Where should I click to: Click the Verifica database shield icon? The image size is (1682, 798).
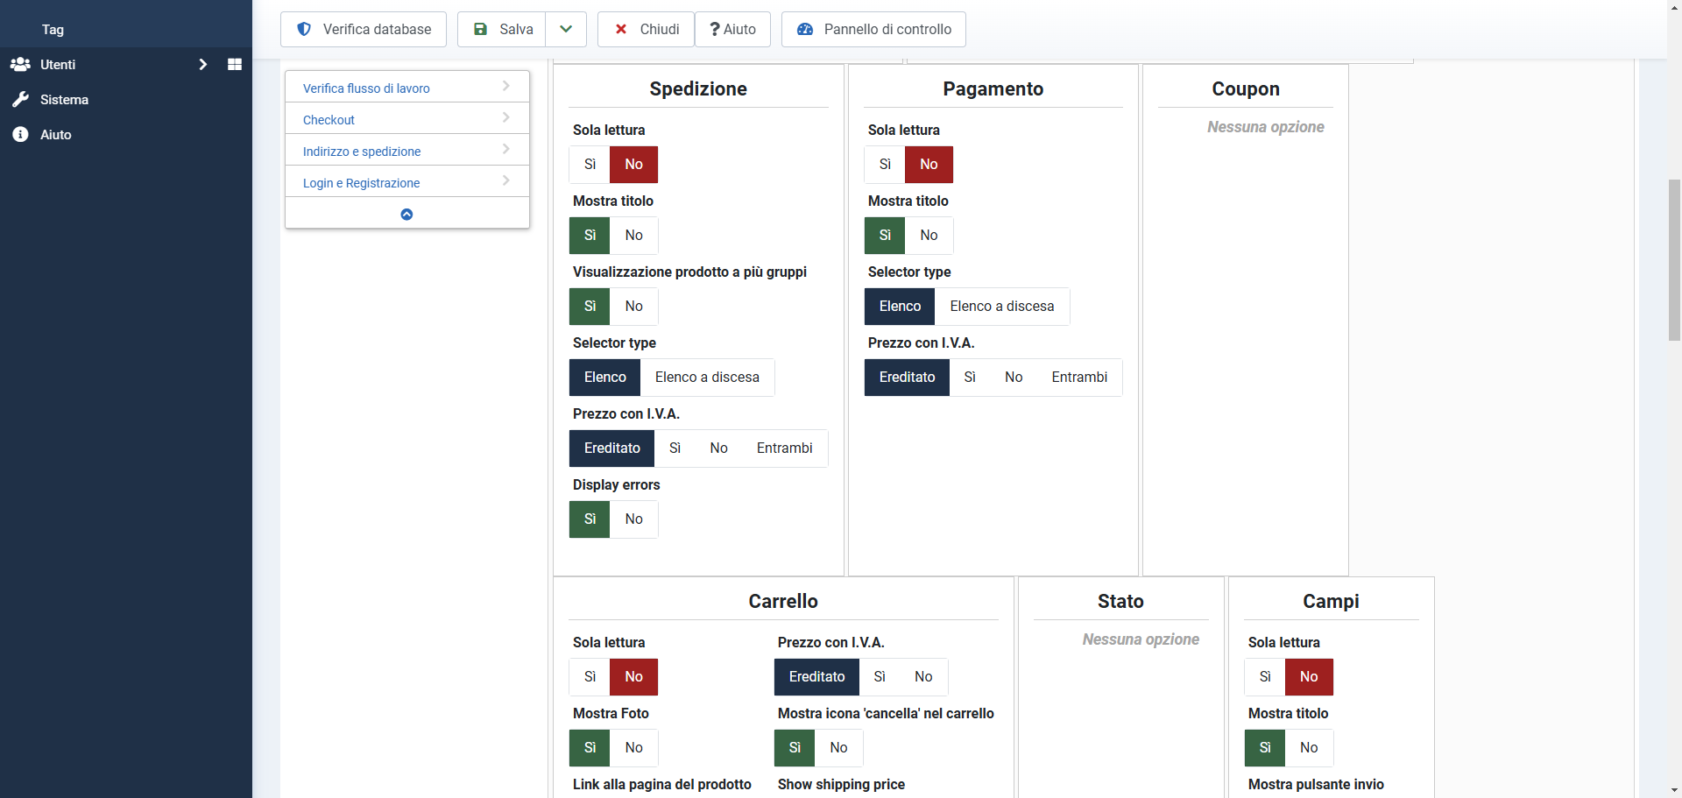pos(304,29)
